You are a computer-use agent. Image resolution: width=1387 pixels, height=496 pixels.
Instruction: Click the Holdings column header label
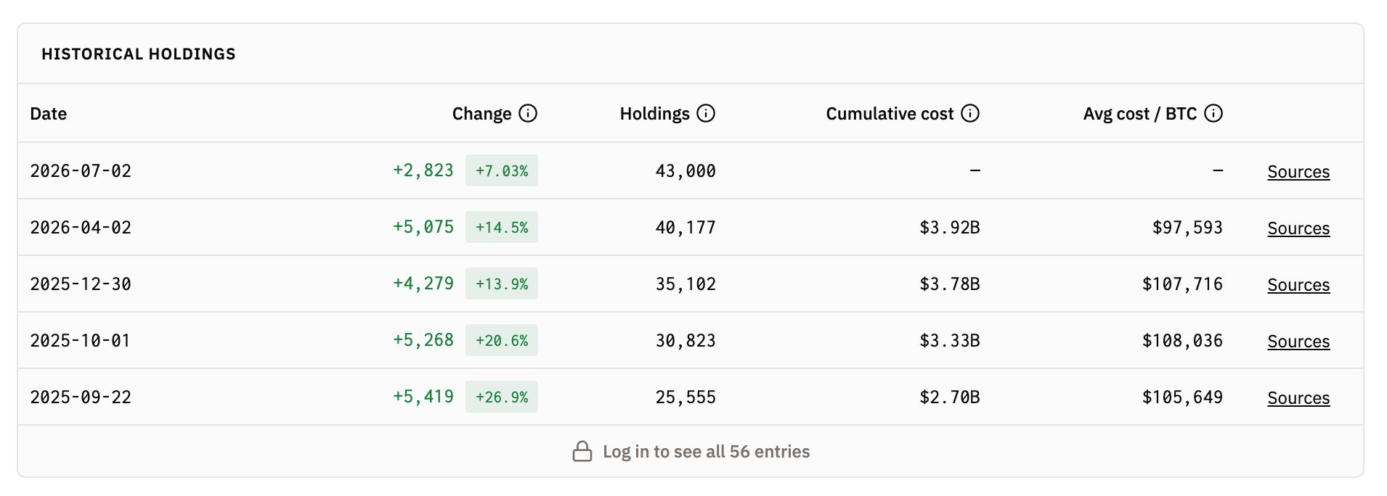[x=654, y=114]
